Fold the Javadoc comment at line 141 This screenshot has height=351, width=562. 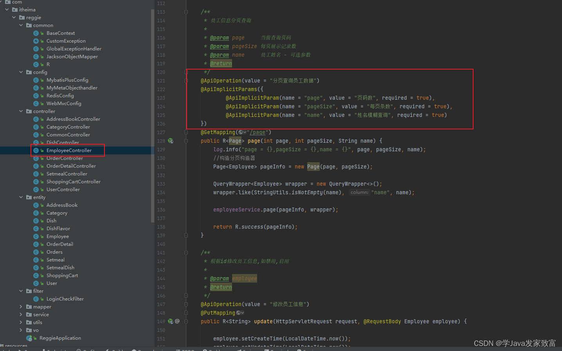pyautogui.click(x=186, y=253)
